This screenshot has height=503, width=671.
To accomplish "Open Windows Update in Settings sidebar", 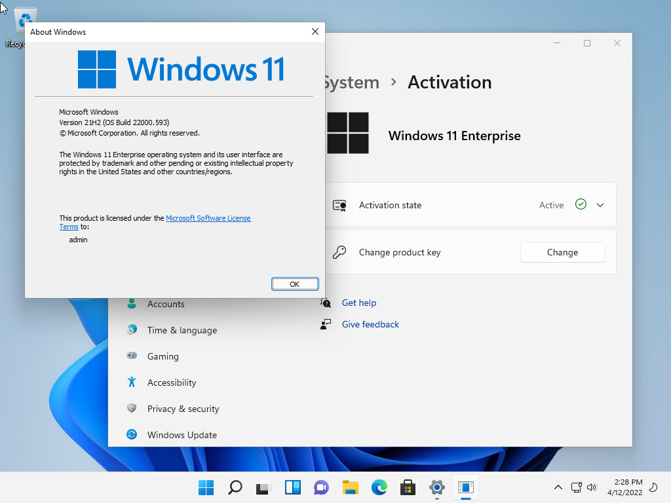I will point(182,435).
